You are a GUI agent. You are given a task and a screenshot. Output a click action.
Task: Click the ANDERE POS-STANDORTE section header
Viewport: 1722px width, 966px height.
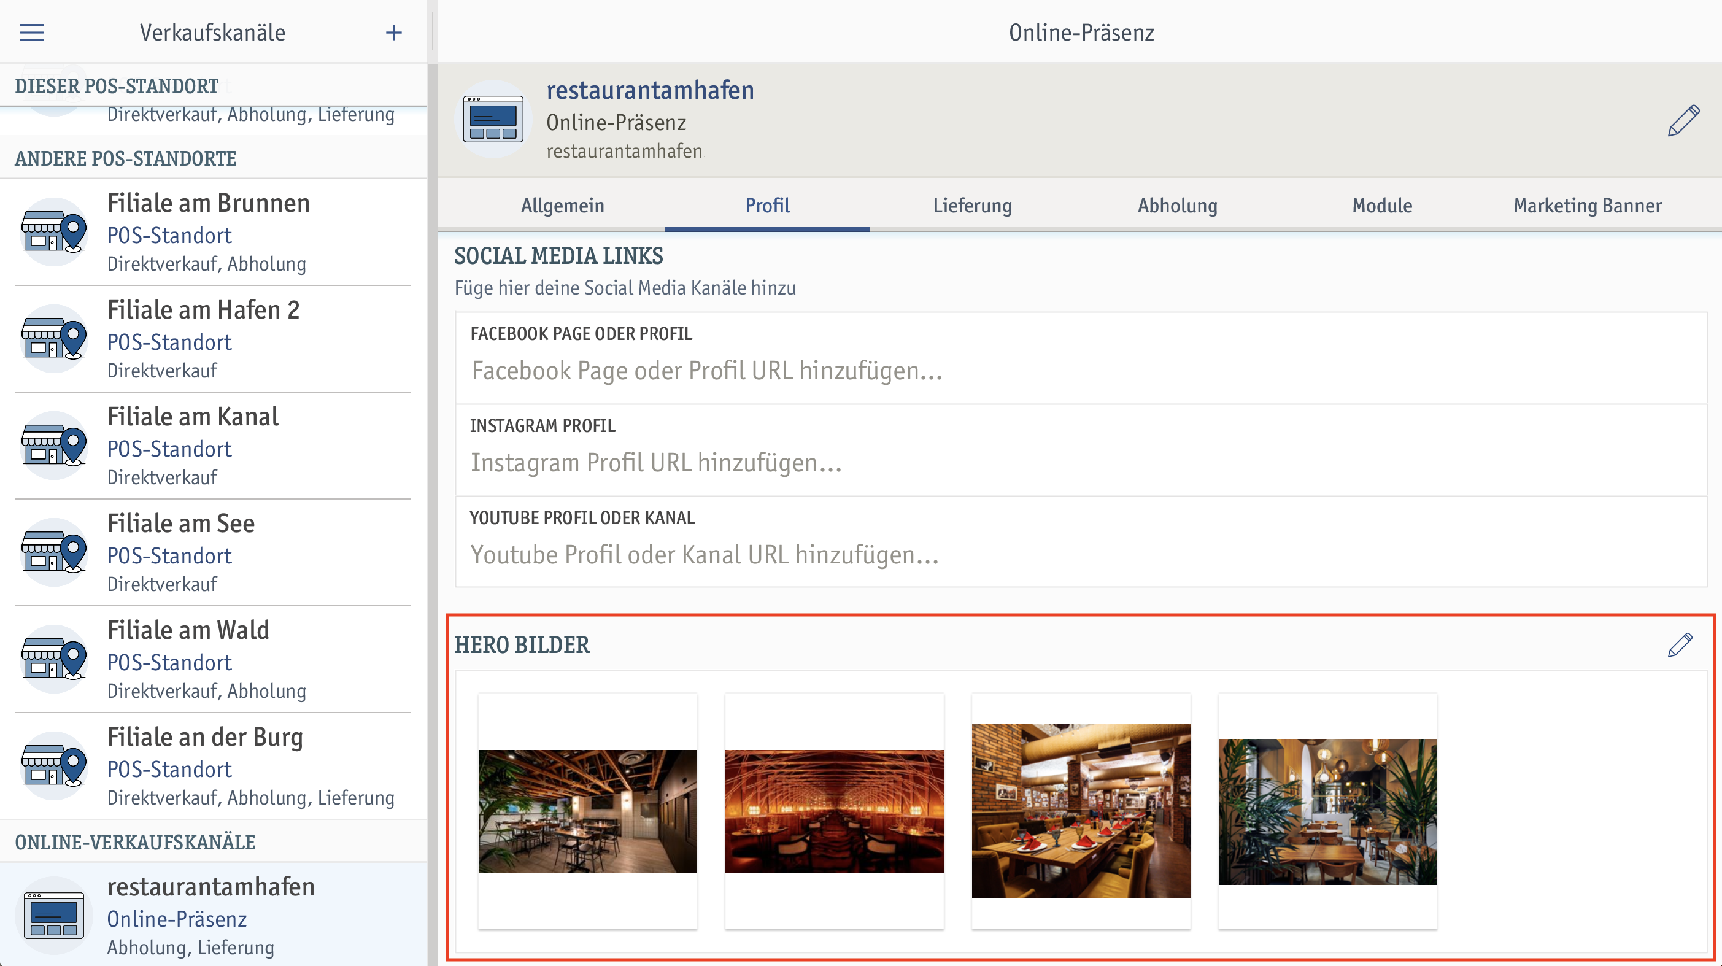tap(126, 158)
